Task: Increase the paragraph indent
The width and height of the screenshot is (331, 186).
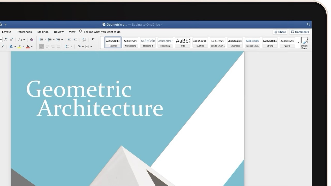Action: click(x=75, y=40)
